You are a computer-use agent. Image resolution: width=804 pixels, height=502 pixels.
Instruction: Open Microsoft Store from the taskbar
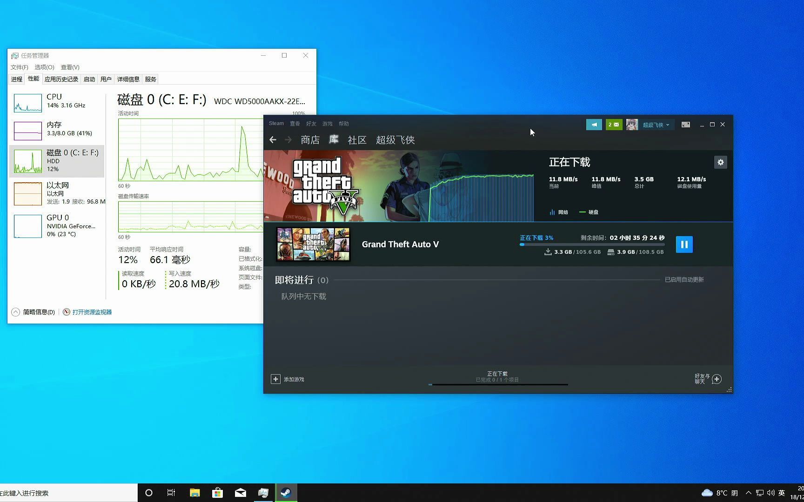click(x=217, y=493)
